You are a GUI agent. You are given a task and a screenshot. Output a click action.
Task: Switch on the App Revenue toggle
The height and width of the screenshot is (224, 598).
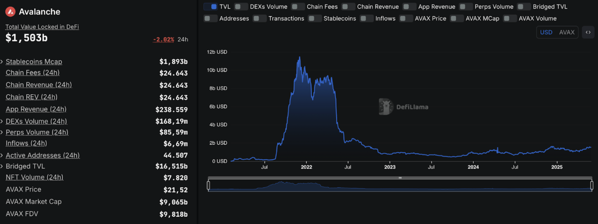[409, 7]
